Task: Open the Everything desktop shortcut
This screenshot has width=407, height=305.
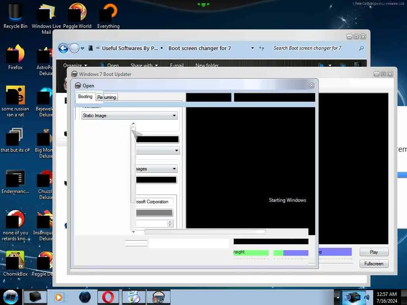Action: click(x=108, y=15)
